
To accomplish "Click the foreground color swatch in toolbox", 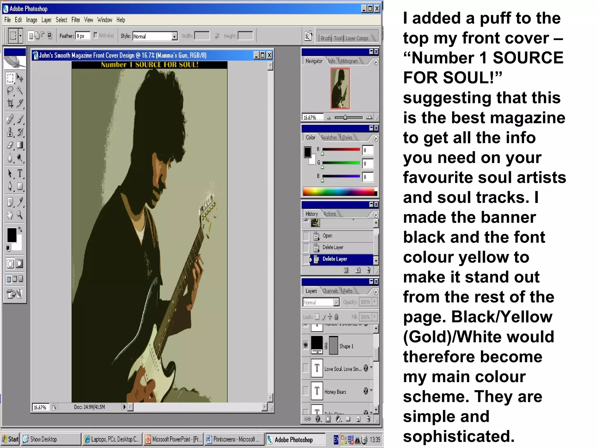I will [x=11, y=235].
